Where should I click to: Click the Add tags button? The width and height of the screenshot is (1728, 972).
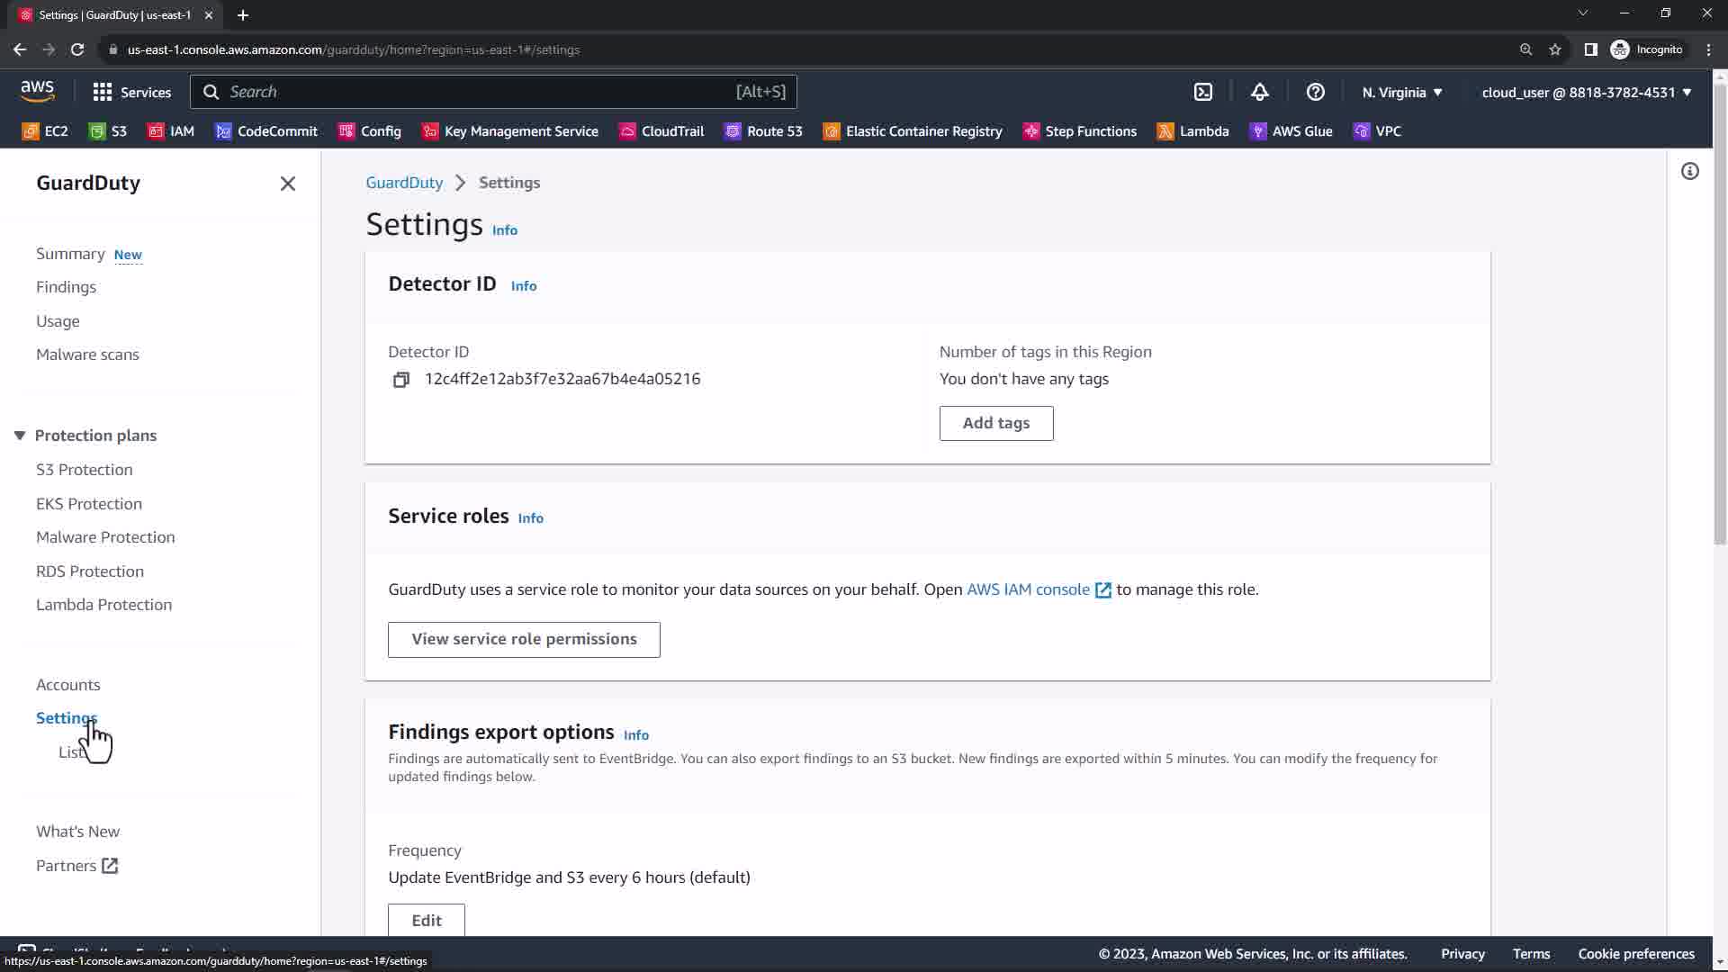click(x=995, y=423)
